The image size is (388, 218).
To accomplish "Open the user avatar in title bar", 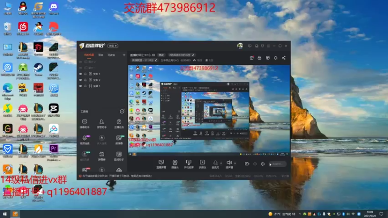I will coord(240,46).
